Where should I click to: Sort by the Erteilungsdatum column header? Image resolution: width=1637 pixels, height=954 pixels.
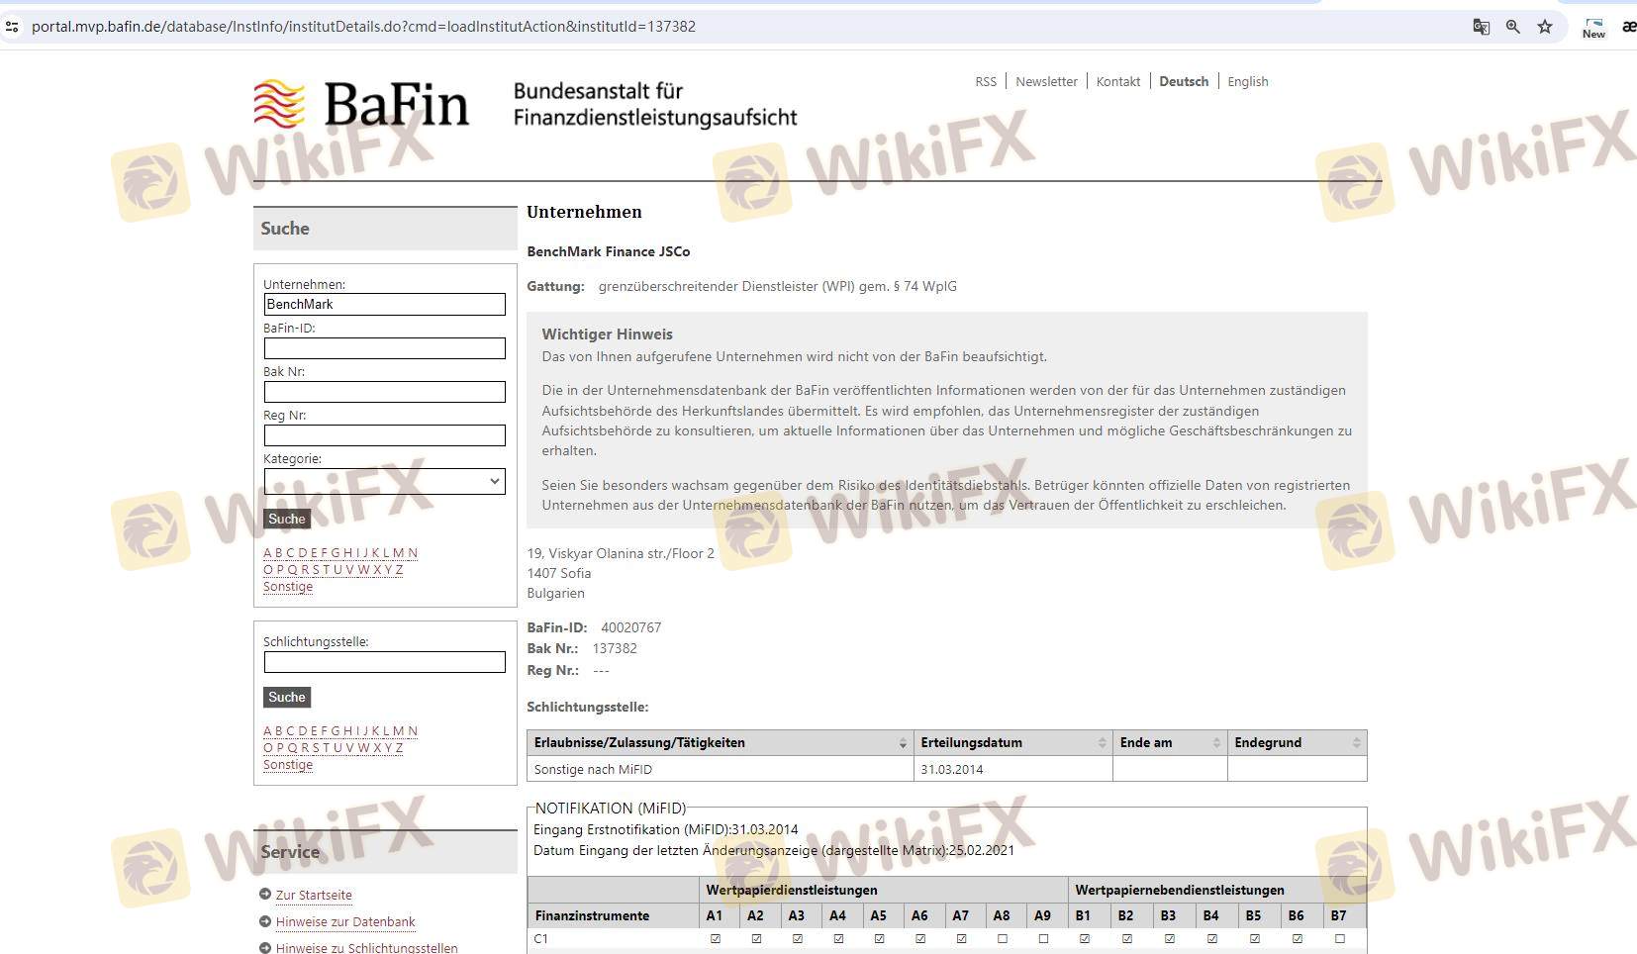[x=1012, y=742]
